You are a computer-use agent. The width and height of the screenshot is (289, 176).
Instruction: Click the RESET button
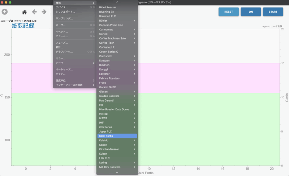pos(229,12)
